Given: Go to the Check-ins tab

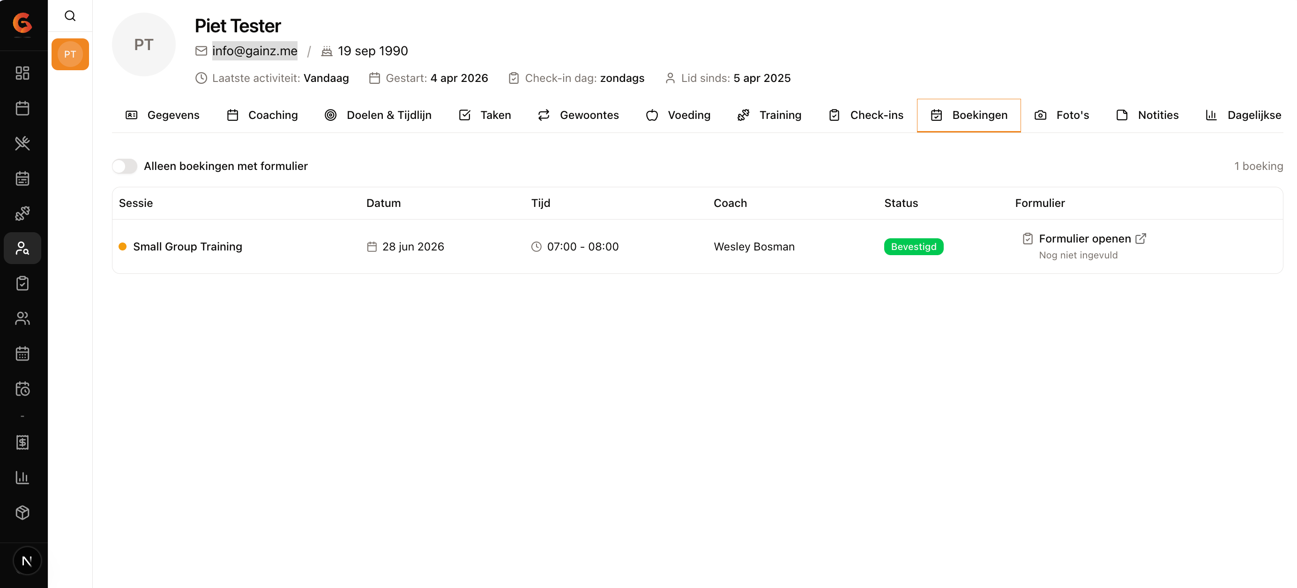Looking at the screenshot, I should [x=866, y=115].
